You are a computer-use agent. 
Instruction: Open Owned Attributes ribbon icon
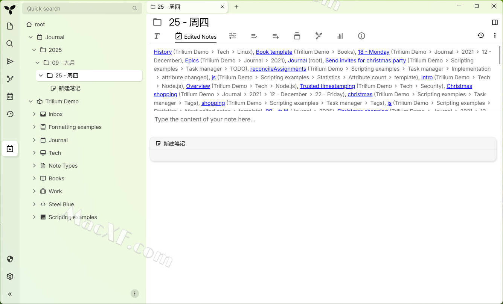(x=254, y=36)
